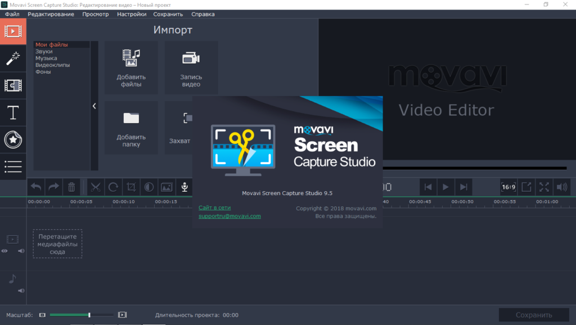
Task: Click the 00:00:50 timeline ruler mark
Action: click(462, 202)
